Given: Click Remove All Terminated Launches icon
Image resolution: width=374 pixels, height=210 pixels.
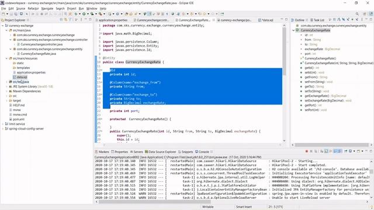Looking at the screenshot, I should coord(316,151).
